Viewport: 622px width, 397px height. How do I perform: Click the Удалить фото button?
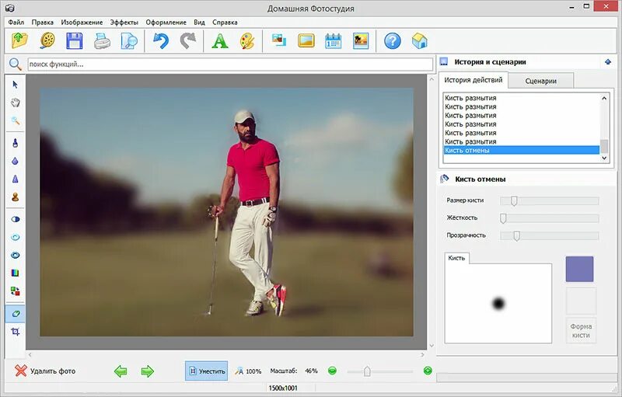click(45, 371)
